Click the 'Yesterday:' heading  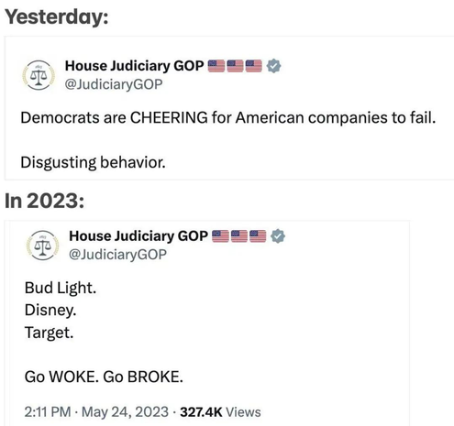pyautogui.click(x=57, y=17)
